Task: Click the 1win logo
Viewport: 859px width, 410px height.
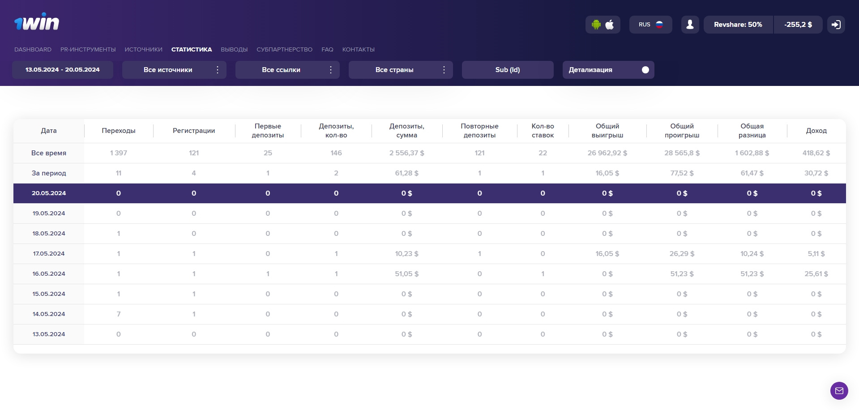Action: point(37,22)
